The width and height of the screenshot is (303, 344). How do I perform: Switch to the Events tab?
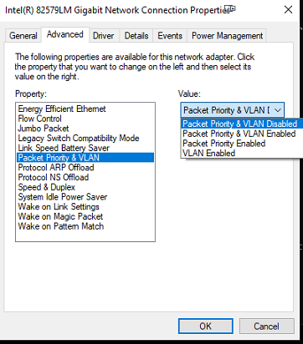pyautogui.click(x=170, y=36)
